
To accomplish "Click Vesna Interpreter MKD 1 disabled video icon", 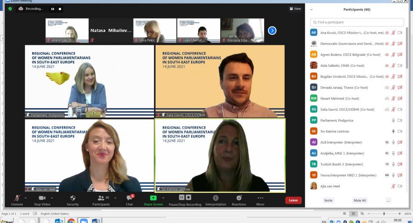I will [400, 175].
